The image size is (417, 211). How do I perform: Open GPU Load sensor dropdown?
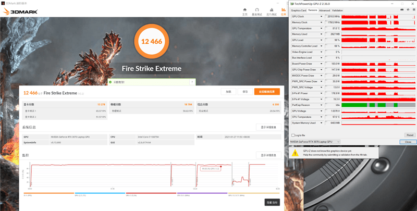[321, 40]
